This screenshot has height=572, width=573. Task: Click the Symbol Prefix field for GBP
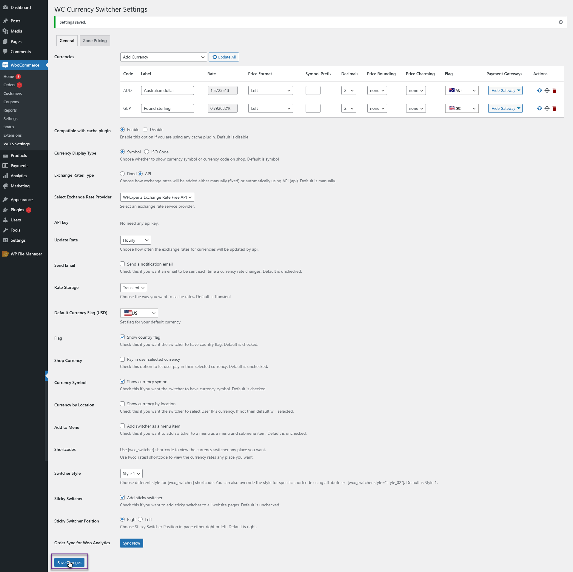313,108
